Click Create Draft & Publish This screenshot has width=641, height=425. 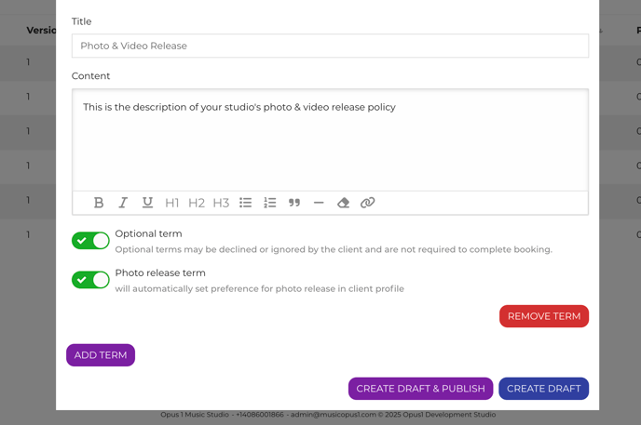point(420,389)
